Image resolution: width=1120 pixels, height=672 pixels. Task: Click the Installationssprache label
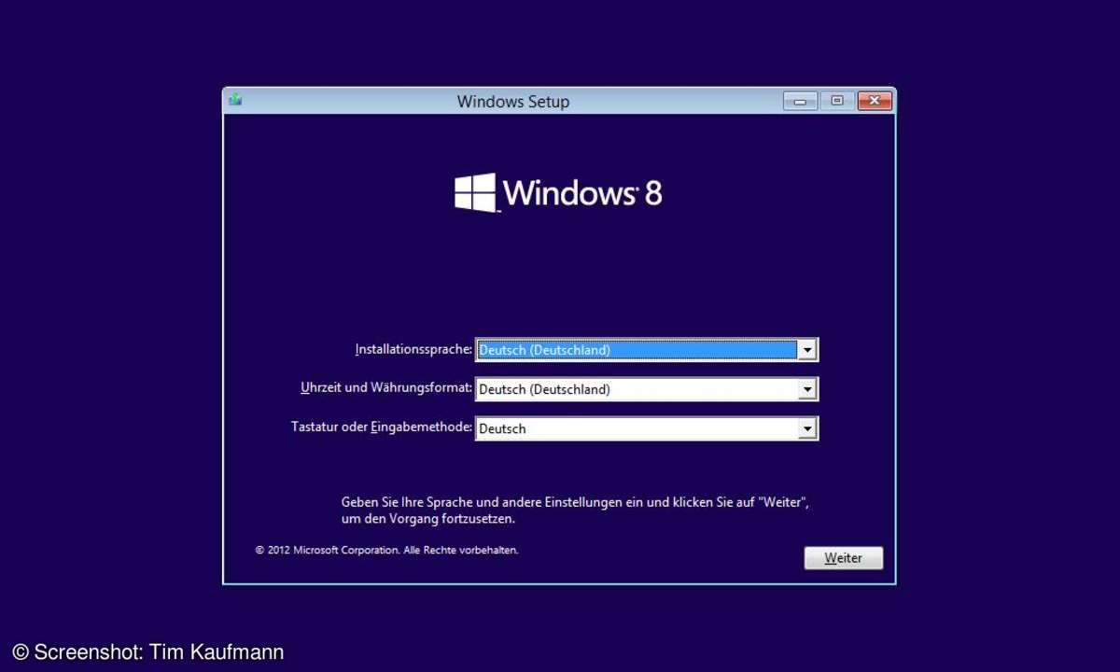pyautogui.click(x=413, y=349)
